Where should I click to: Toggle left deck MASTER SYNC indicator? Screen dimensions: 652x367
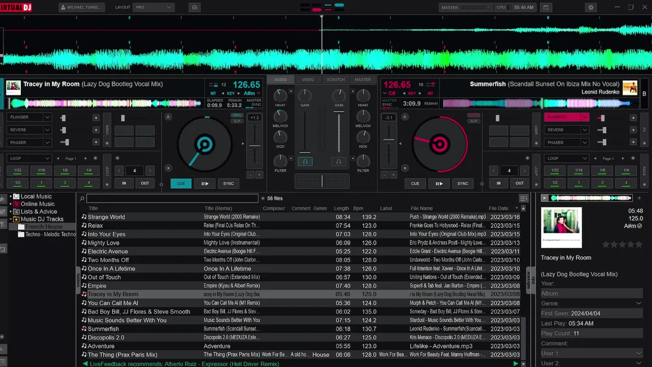click(254, 102)
